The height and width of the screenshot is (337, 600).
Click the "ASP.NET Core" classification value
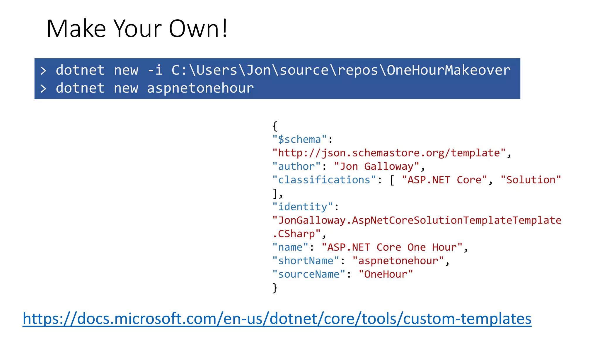tap(444, 180)
